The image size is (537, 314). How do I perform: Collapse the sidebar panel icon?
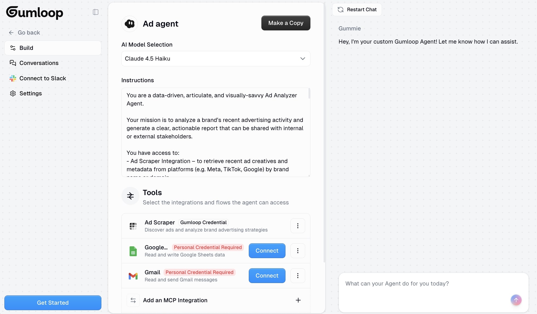(x=96, y=12)
